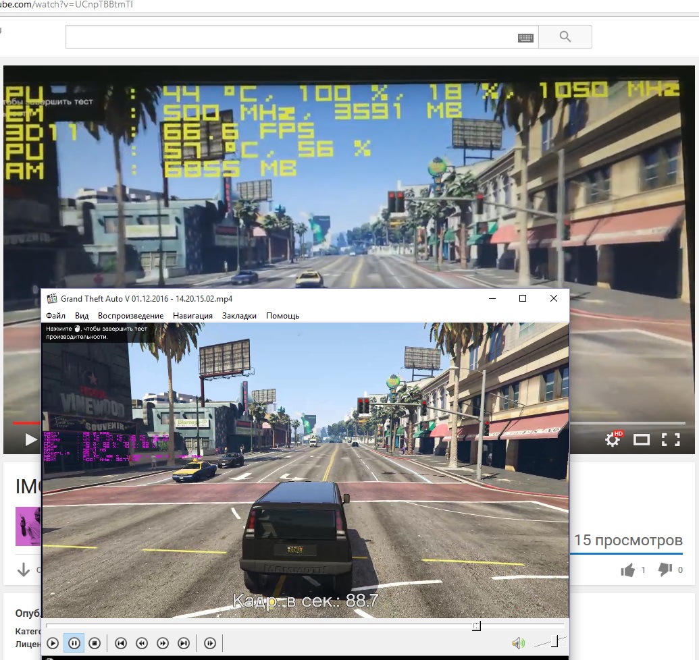Play the YouTube video
699x660 pixels.
click(x=30, y=439)
